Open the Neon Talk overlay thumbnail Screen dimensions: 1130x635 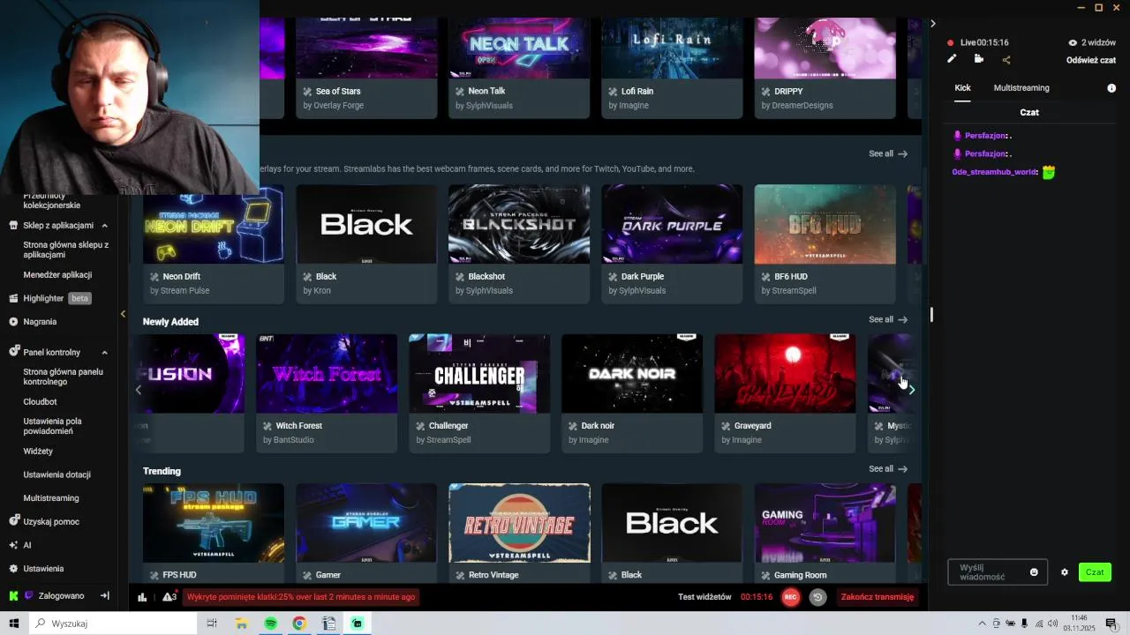point(519,49)
